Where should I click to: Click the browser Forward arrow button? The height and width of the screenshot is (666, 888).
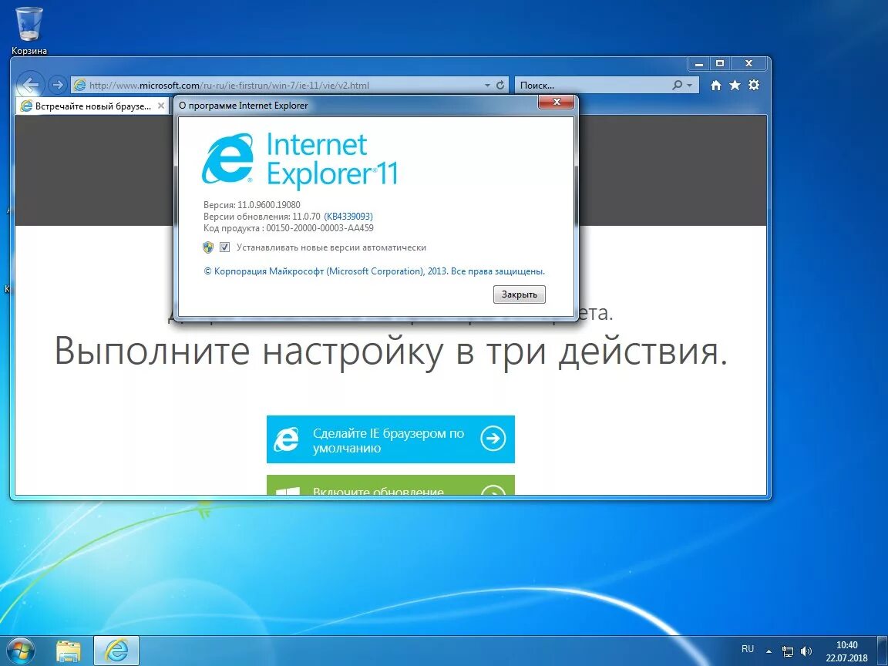click(57, 85)
